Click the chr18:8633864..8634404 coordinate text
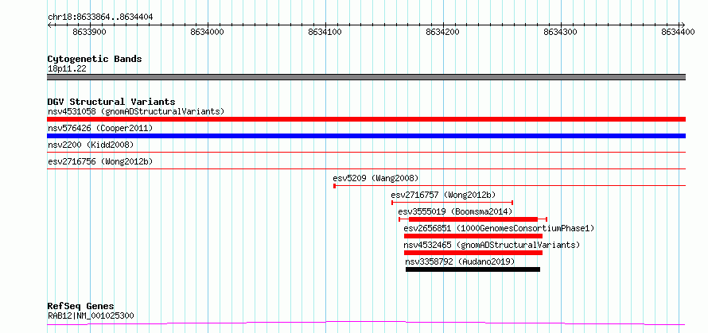Image resolution: width=708 pixels, height=333 pixels. [100, 17]
